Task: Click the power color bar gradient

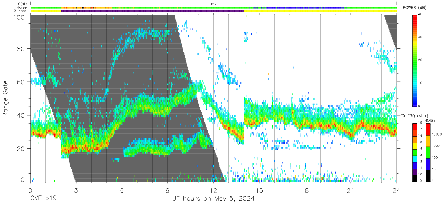Action: tap(415, 60)
